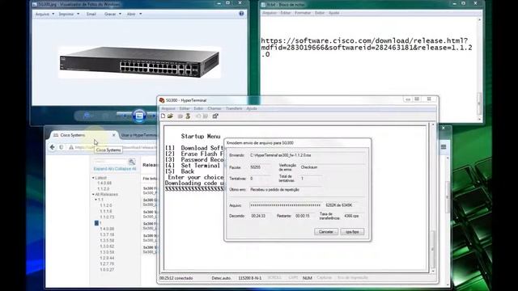This screenshot has height=291, width=518.
Task: Select release 1.2.9.44 in tree
Action: point(107,258)
